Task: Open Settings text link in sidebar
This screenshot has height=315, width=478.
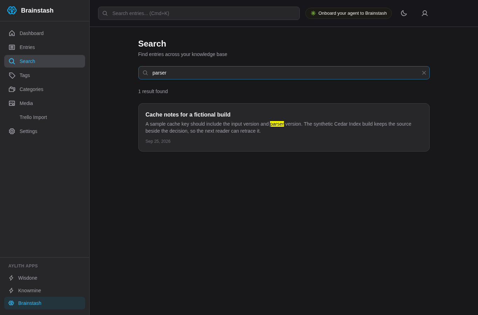Action: 28,131
